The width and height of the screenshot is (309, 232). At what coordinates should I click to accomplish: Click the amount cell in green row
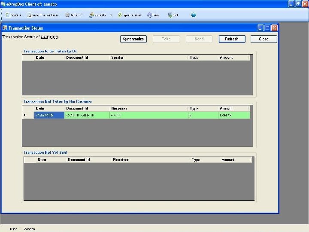234,115
